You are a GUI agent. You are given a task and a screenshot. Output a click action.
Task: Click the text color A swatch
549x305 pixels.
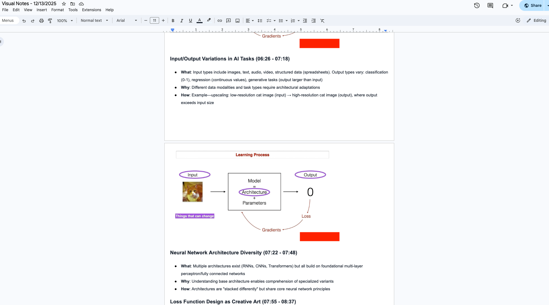[200, 21]
